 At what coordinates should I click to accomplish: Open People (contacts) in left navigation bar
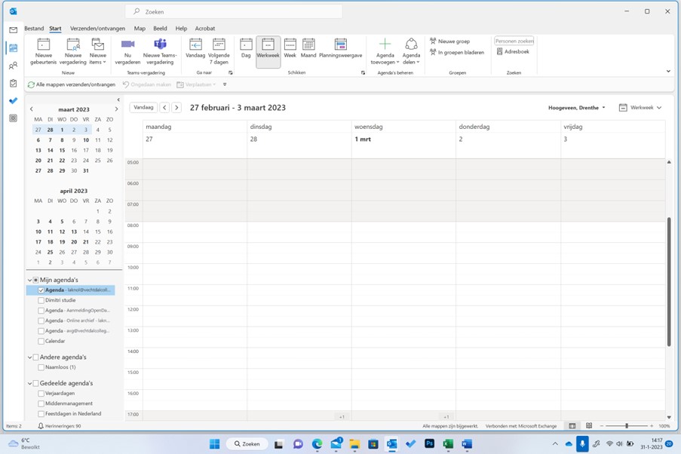pyautogui.click(x=14, y=66)
